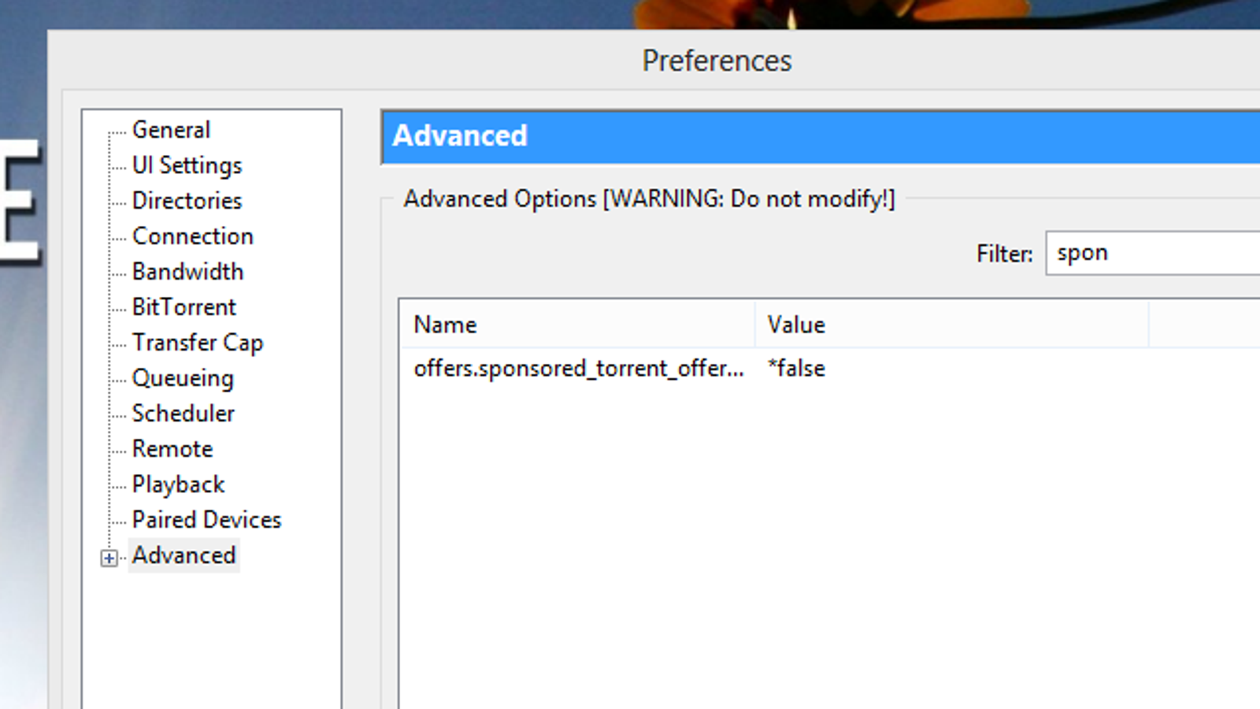Select Paired Devices in the sidebar

206,519
